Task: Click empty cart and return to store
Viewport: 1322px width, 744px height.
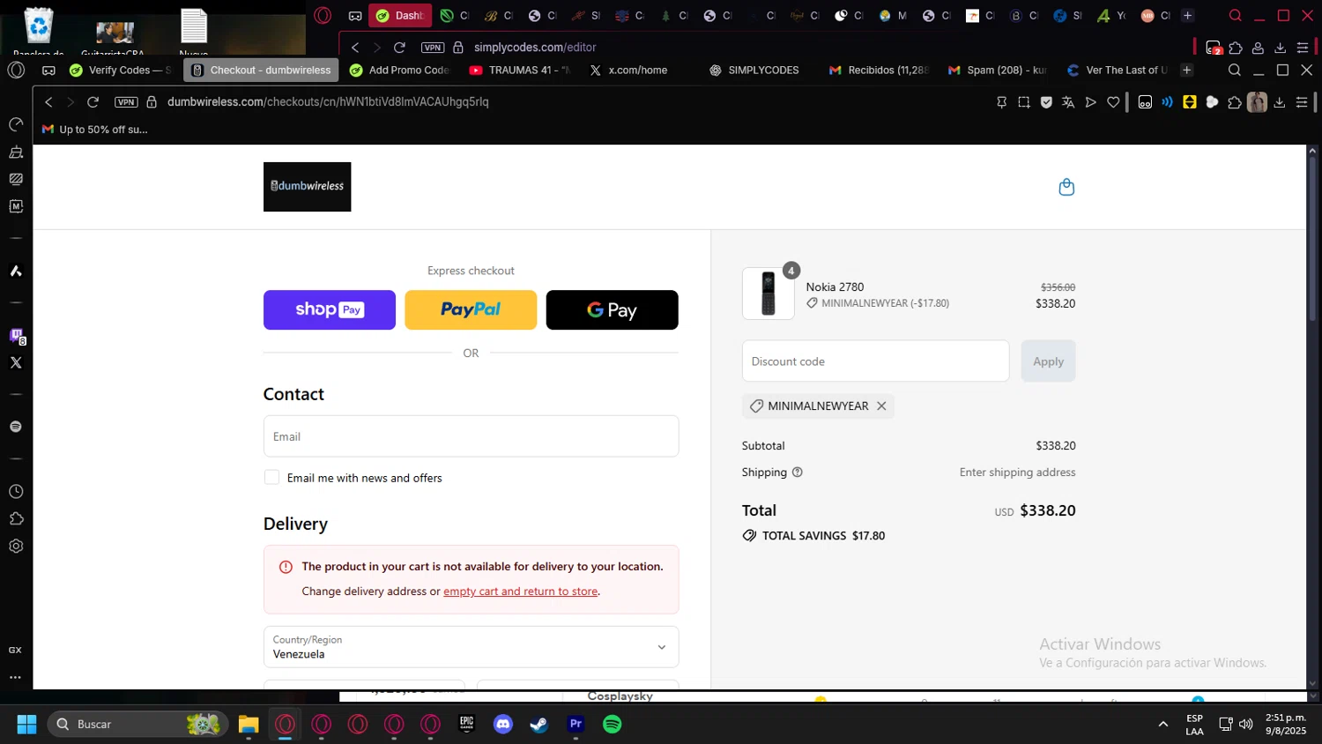Action: 520,591
